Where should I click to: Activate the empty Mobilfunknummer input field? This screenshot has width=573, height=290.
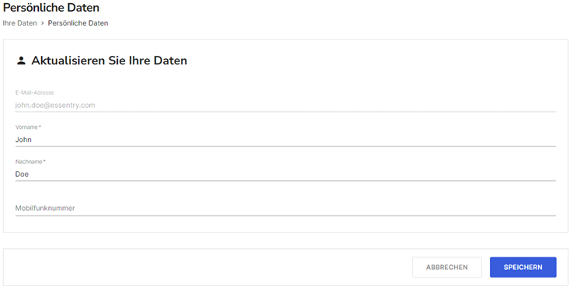[x=286, y=209]
